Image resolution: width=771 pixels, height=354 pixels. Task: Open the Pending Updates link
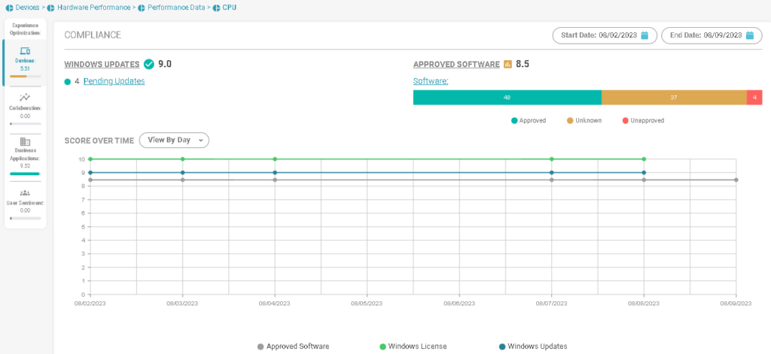coord(114,81)
